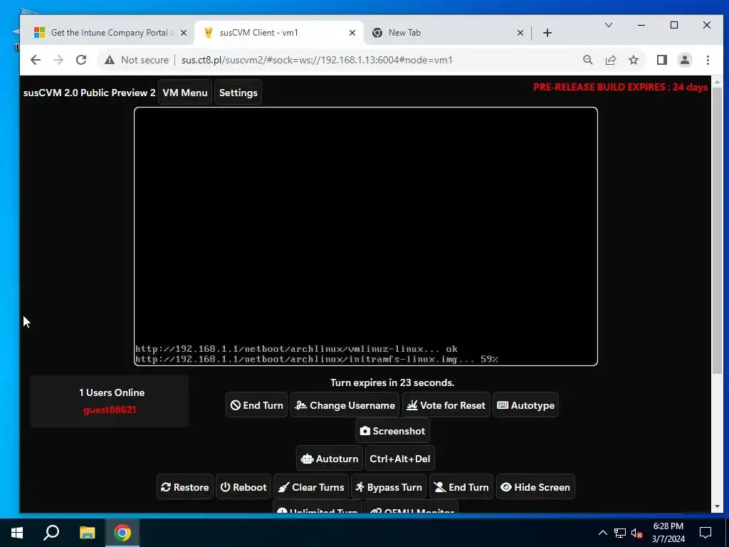Click Vote for Reset button

pos(446,405)
